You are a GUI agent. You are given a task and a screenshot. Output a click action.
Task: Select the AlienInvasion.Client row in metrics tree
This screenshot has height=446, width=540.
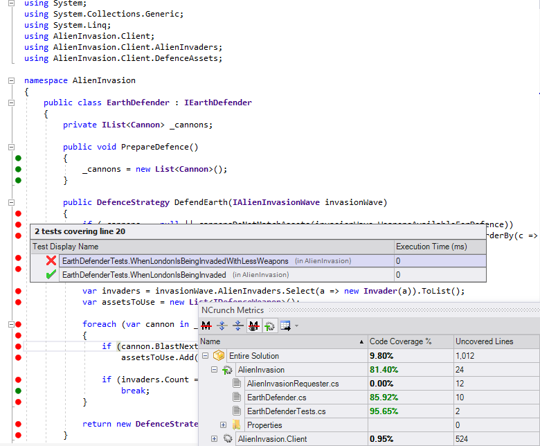272,439
